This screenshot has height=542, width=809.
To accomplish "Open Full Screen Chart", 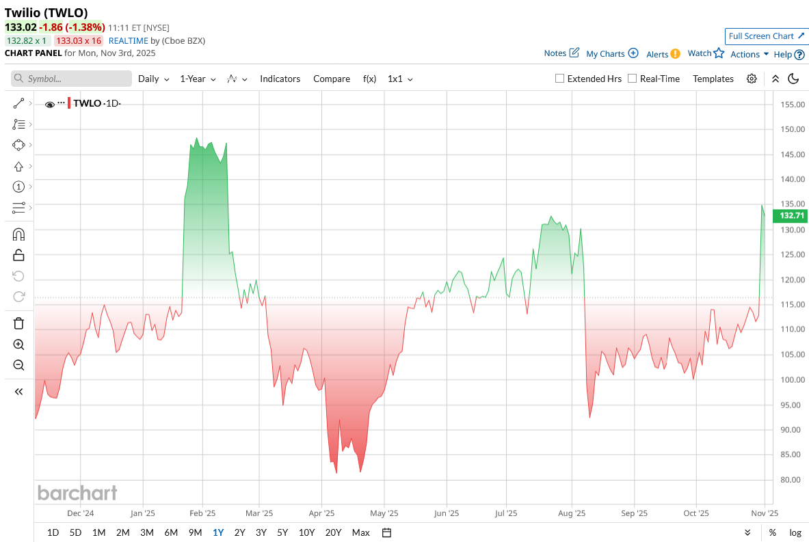I will pyautogui.click(x=766, y=36).
